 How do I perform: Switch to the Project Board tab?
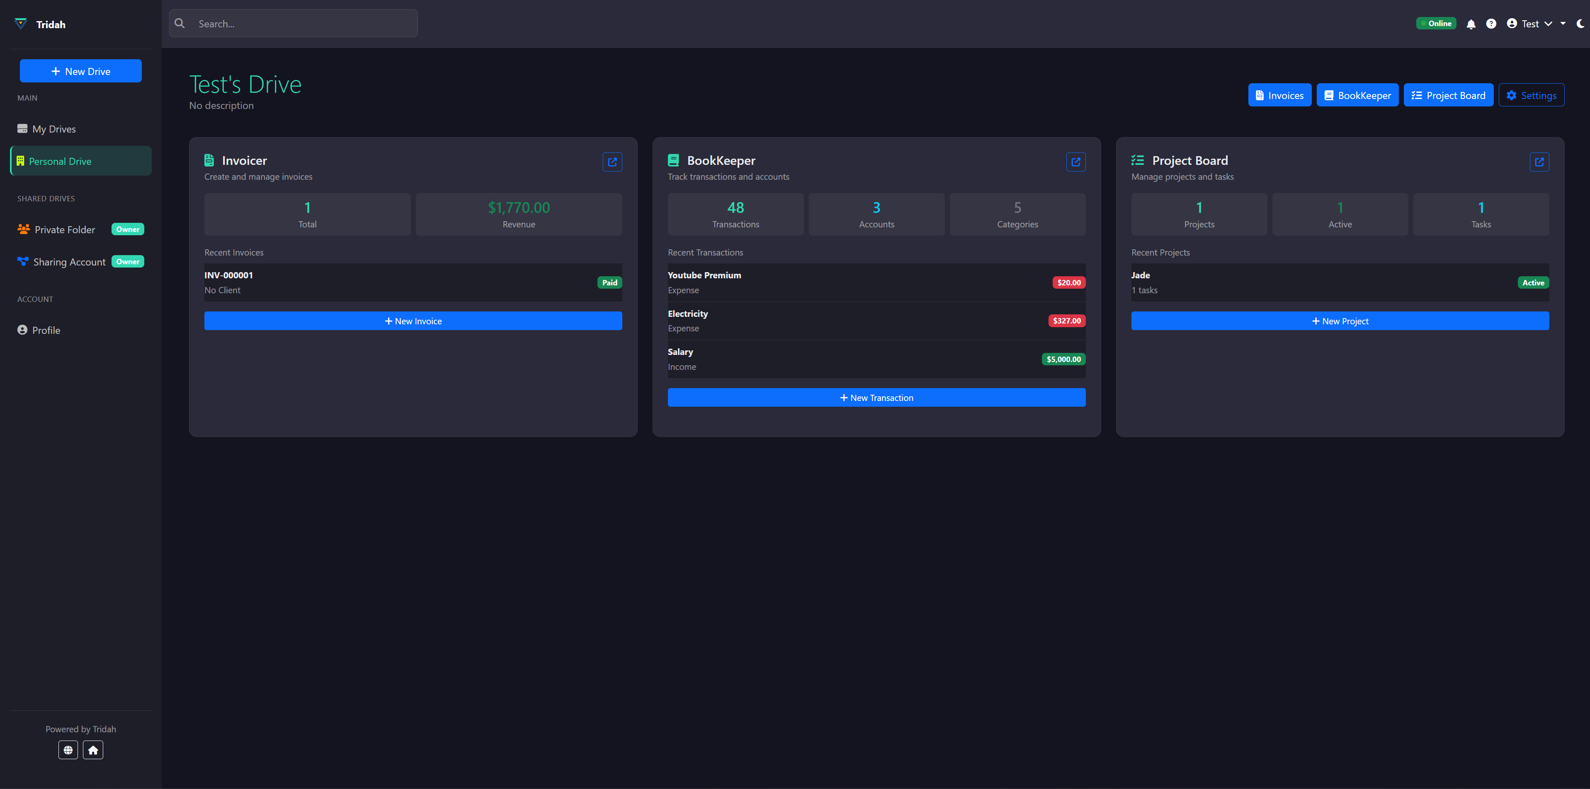point(1449,95)
